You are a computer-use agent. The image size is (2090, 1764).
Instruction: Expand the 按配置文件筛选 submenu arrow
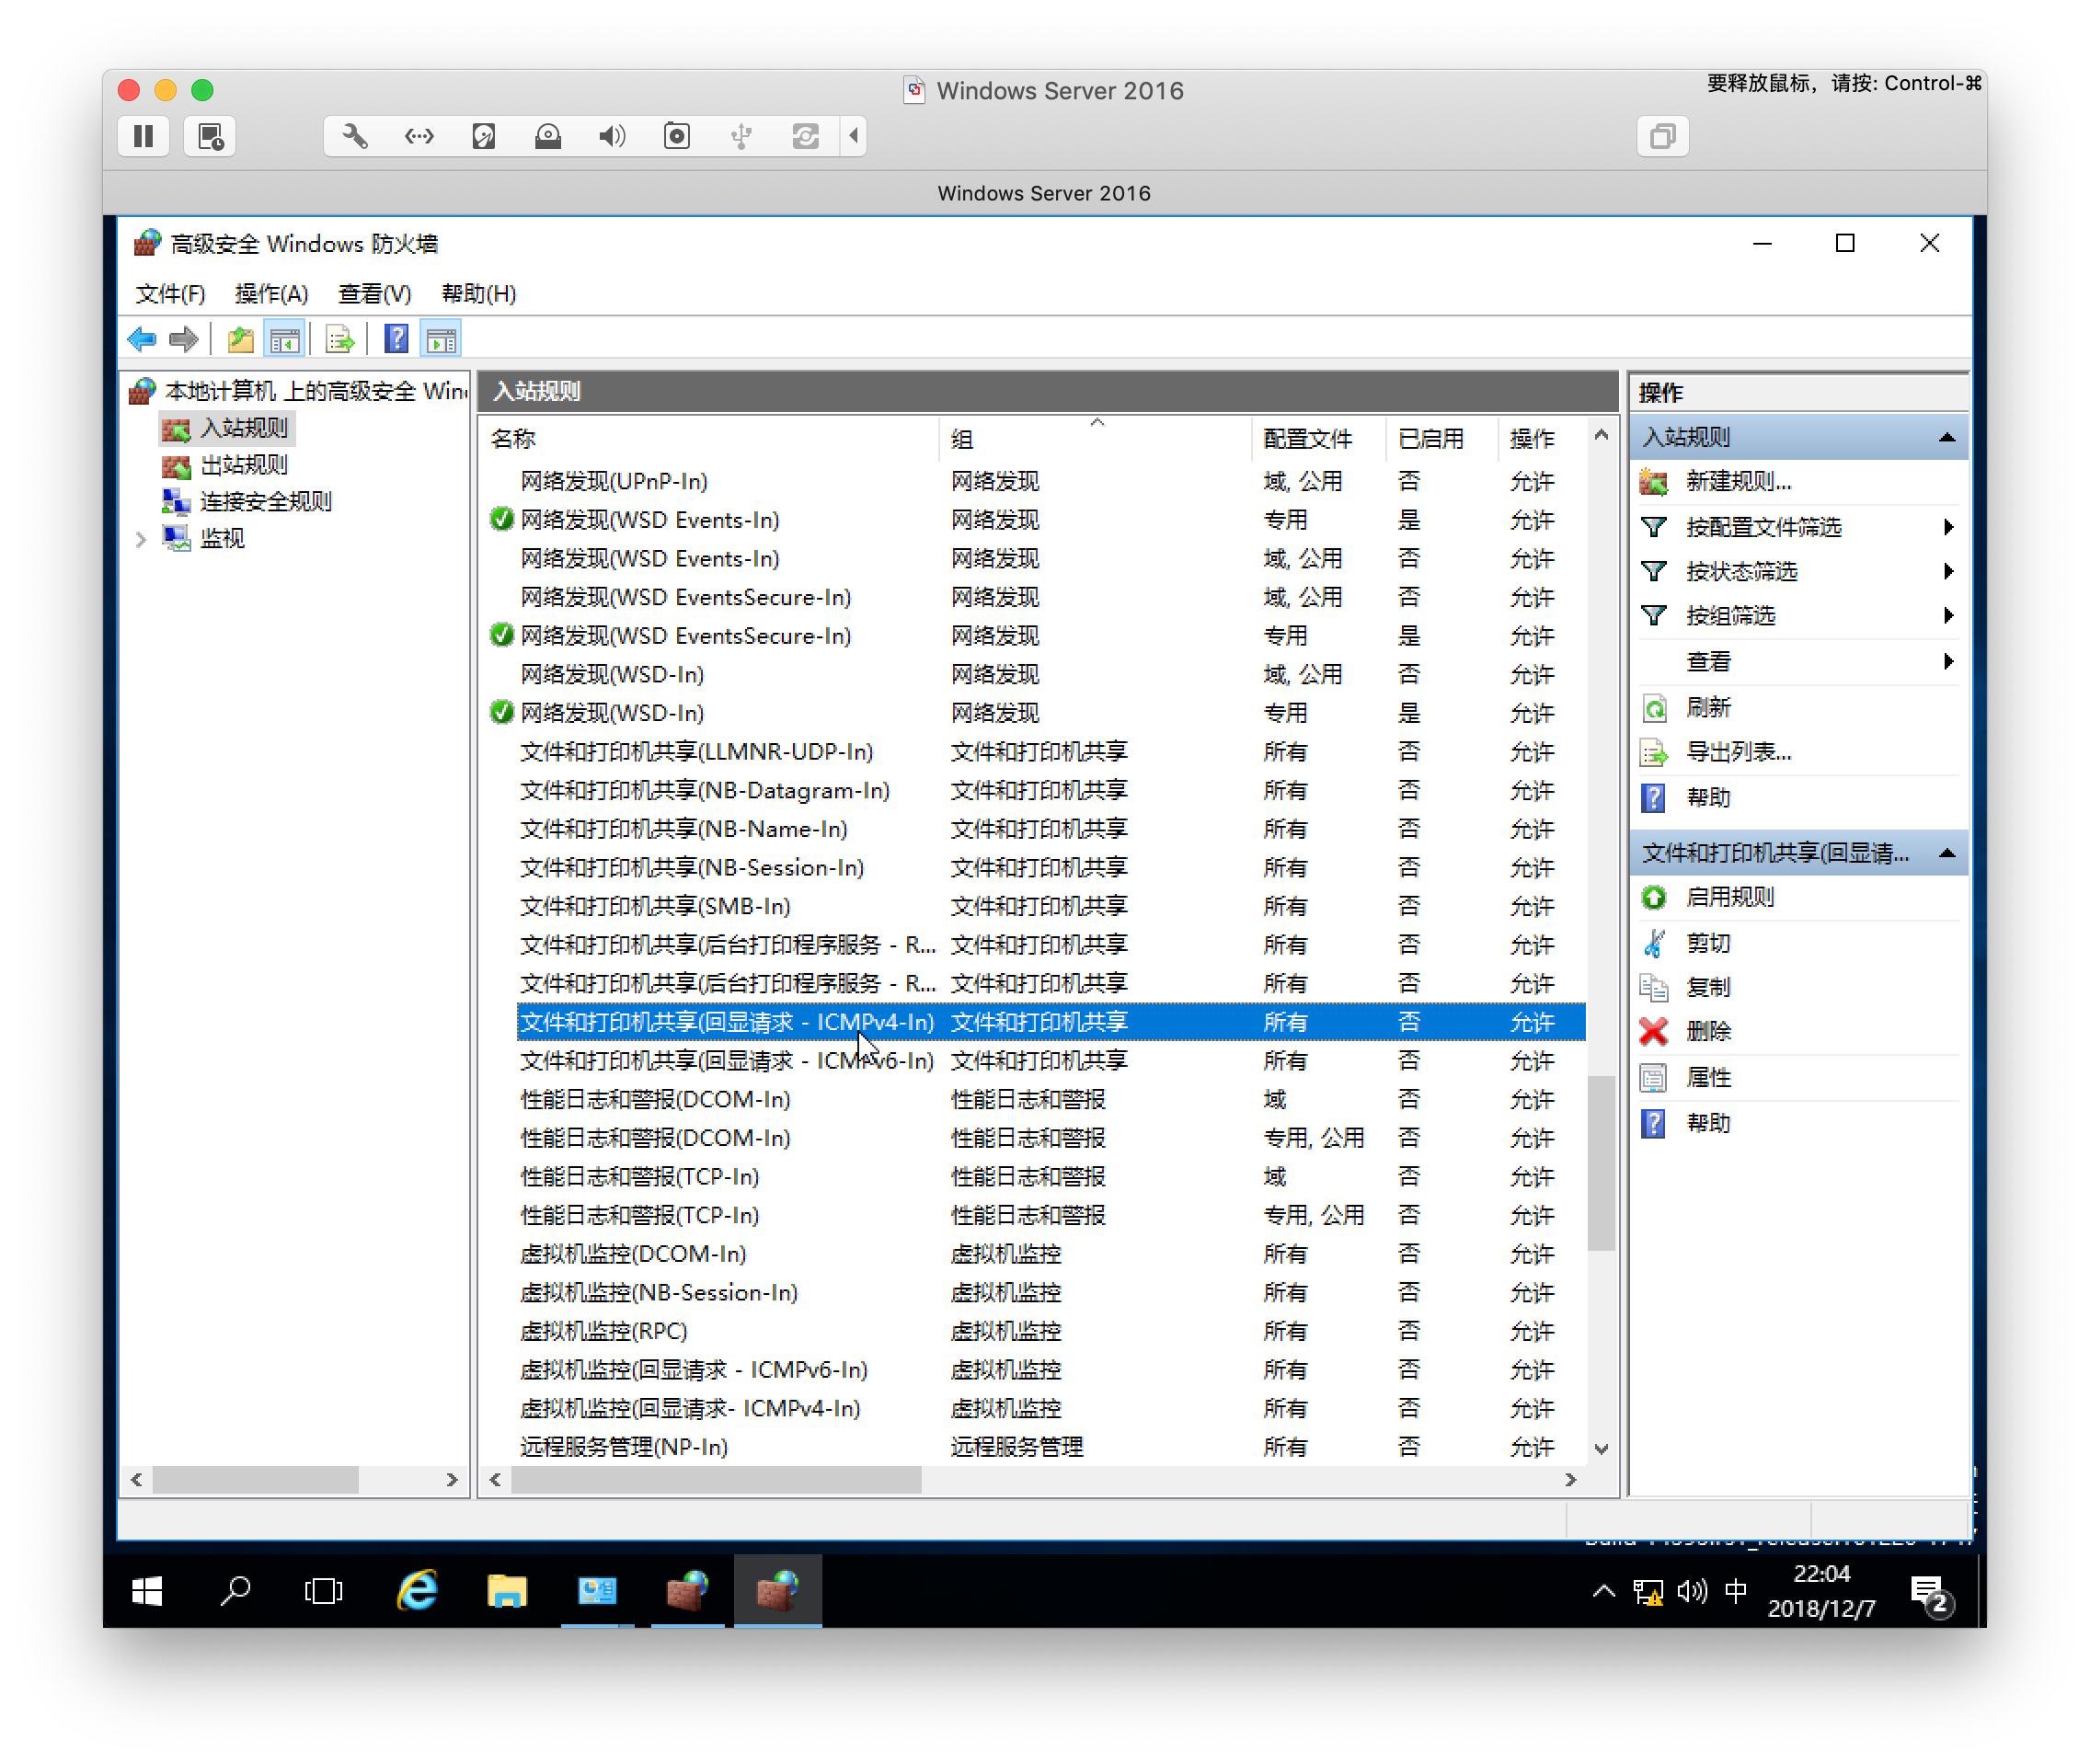pos(1948,527)
